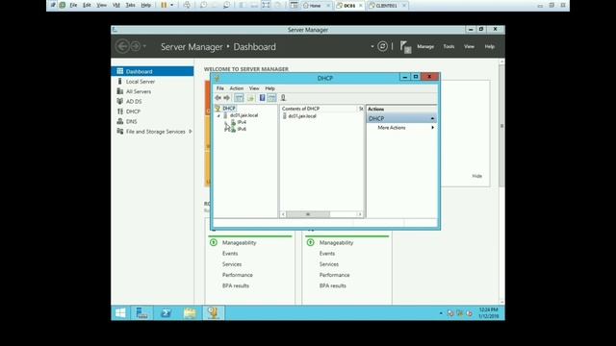Open the Windows Start button
This screenshot has width=616, height=346.
click(x=120, y=313)
